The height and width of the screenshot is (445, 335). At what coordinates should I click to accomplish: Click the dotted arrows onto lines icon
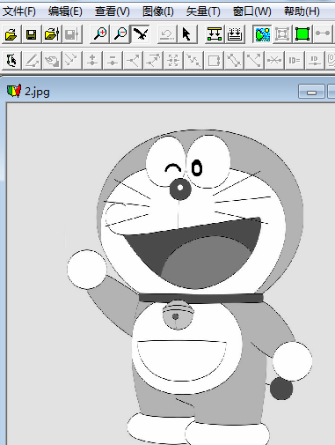[235, 34]
